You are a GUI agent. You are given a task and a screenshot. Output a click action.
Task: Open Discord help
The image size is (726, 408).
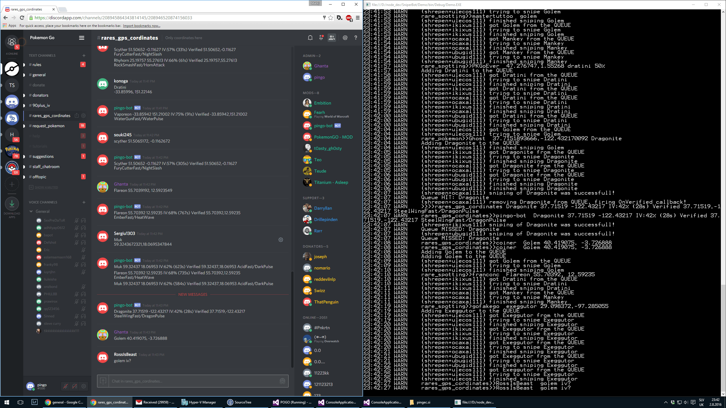[x=356, y=37]
